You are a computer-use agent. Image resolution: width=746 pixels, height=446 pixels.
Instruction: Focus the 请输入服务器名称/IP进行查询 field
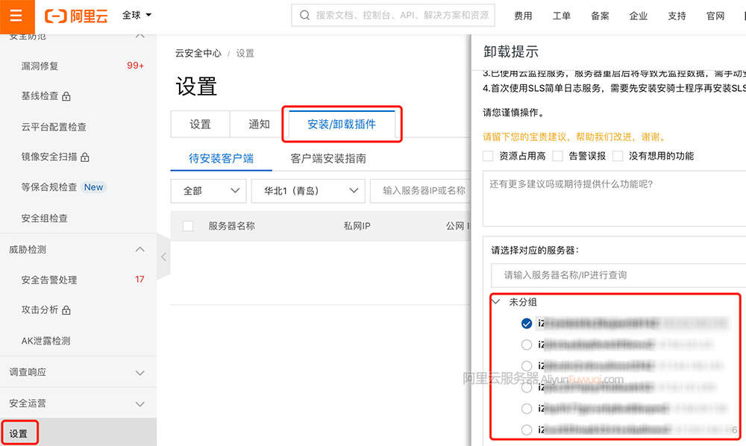click(x=618, y=274)
